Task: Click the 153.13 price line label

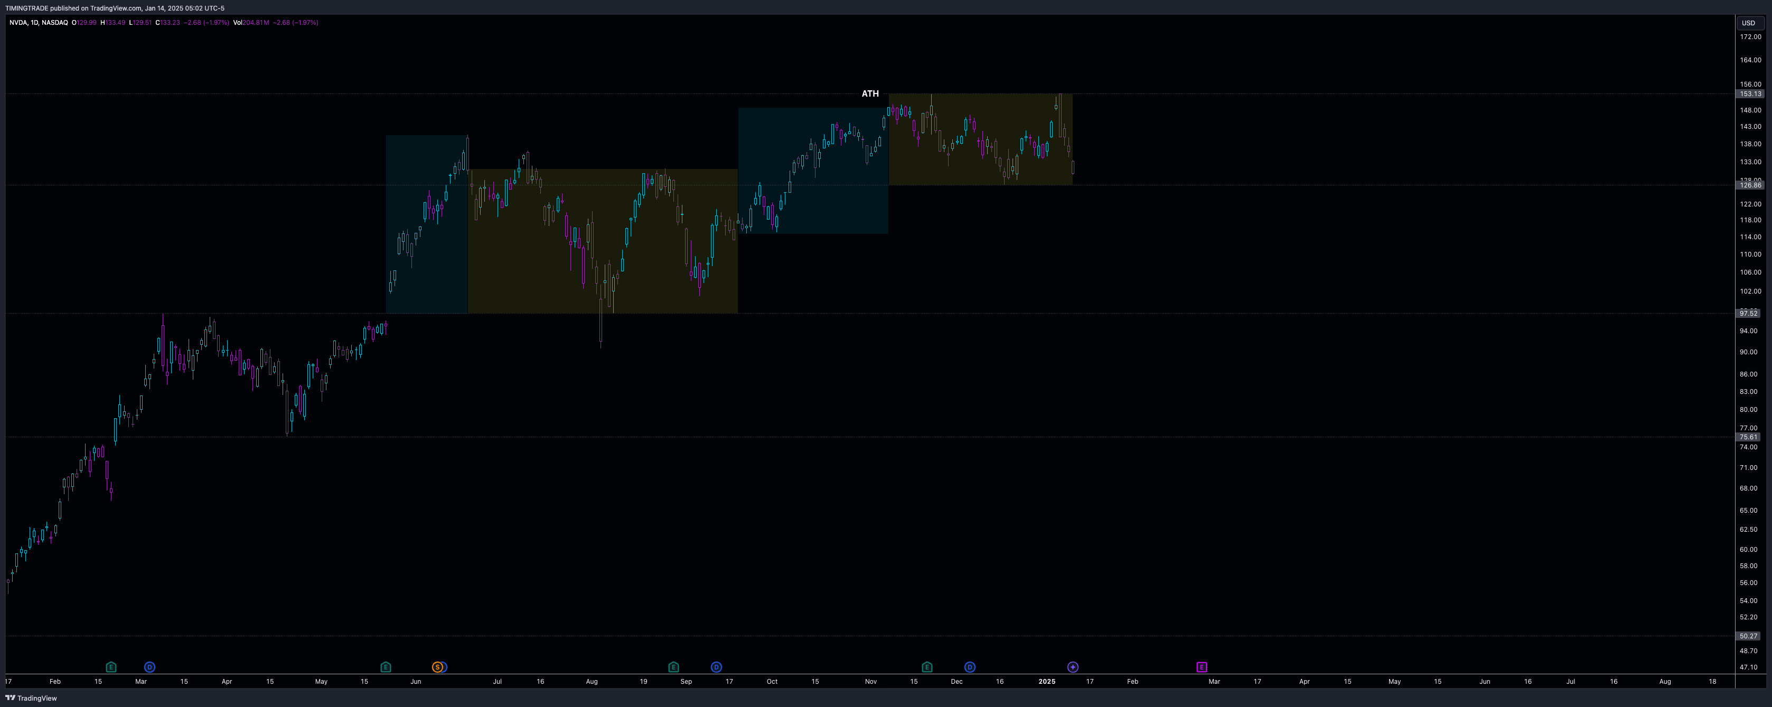Action: coord(1750,93)
